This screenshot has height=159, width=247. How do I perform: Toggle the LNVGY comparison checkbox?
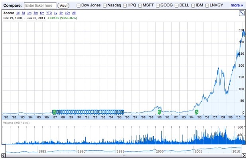pos(207,6)
